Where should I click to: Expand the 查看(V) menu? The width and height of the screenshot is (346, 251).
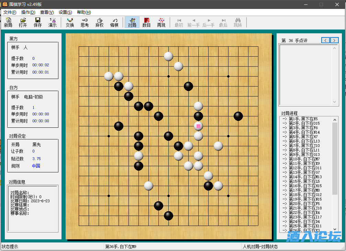(x=47, y=12)
